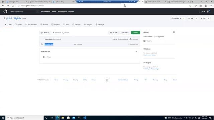Go to Marketplace in the header

(62, 12)
